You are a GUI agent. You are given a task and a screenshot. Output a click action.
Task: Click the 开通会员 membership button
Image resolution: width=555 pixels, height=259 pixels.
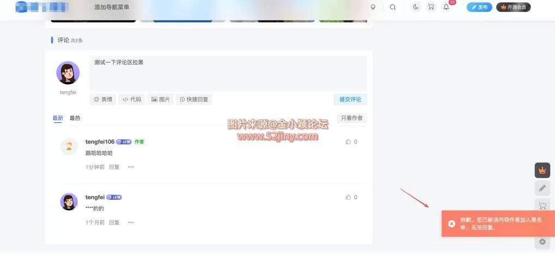pos(513,7)
